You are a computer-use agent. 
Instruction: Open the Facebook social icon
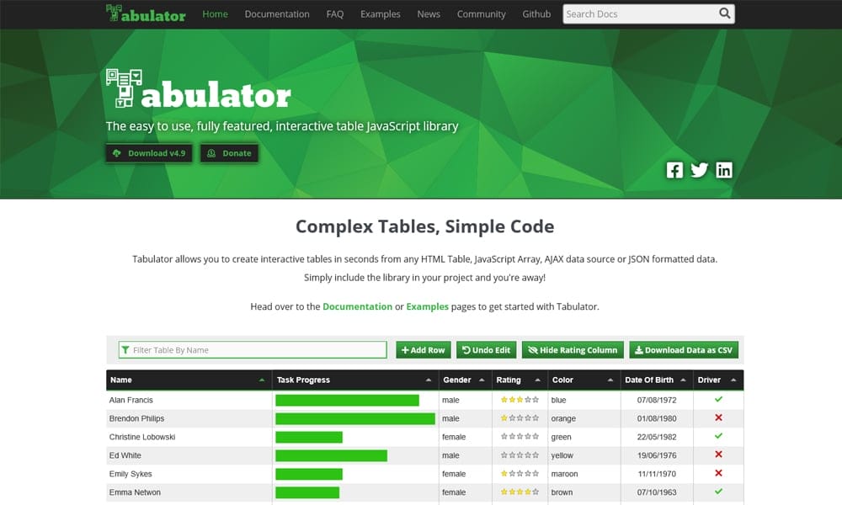pos(674,170)
